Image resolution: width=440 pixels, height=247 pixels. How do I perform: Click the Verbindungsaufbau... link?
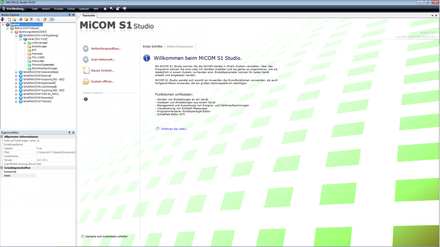(106, 49)
